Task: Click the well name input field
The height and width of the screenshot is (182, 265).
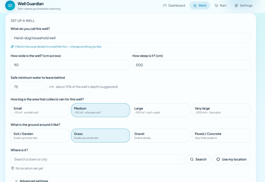Action: pos(131,38)
